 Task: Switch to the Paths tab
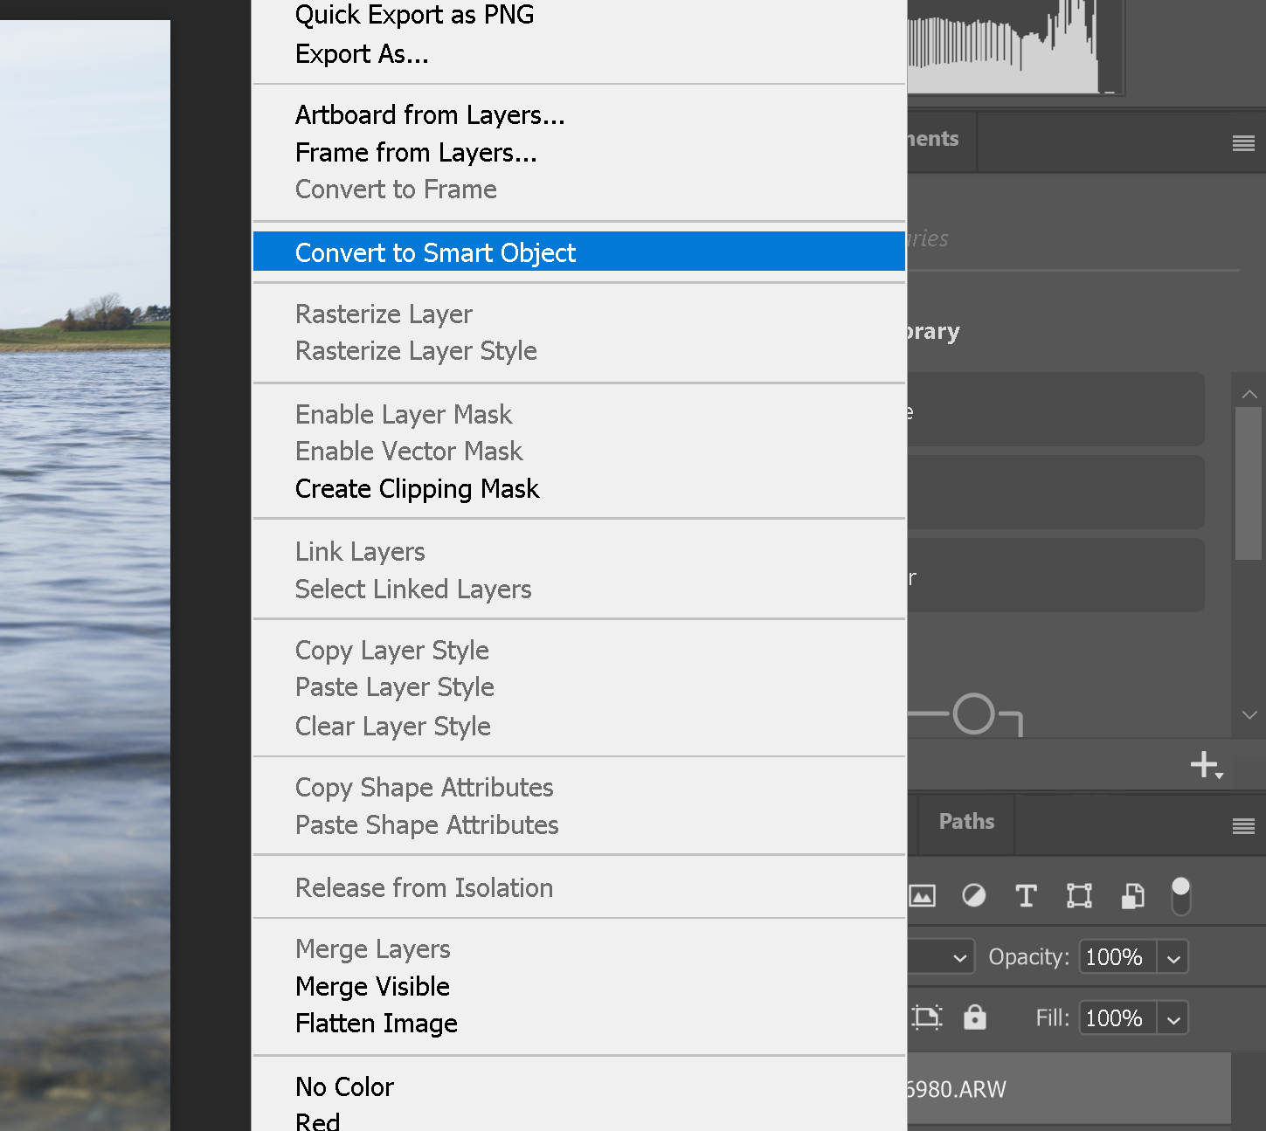click(965, 822)
